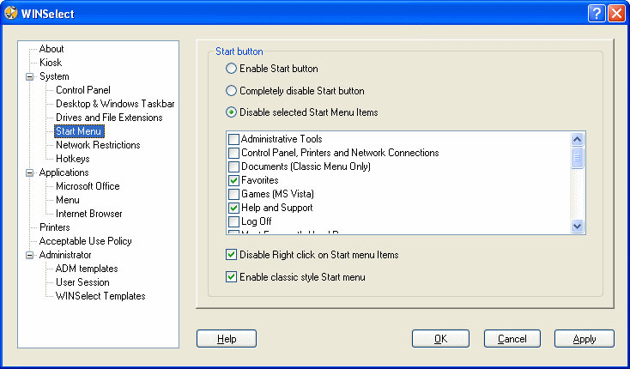Click the Administrative Tools label text

pyautogui.click(x=282, y=139)
